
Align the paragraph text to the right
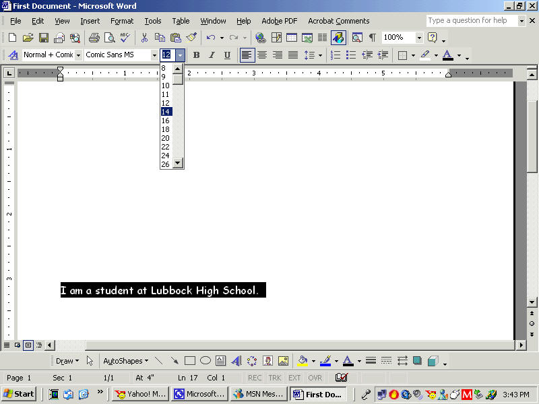coord(278,55)
